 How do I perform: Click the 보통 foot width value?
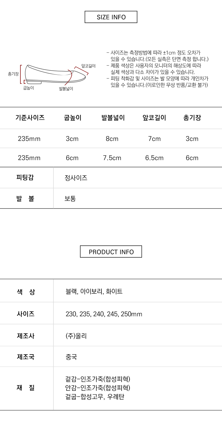pyautogui.click(x=70, y=199)
